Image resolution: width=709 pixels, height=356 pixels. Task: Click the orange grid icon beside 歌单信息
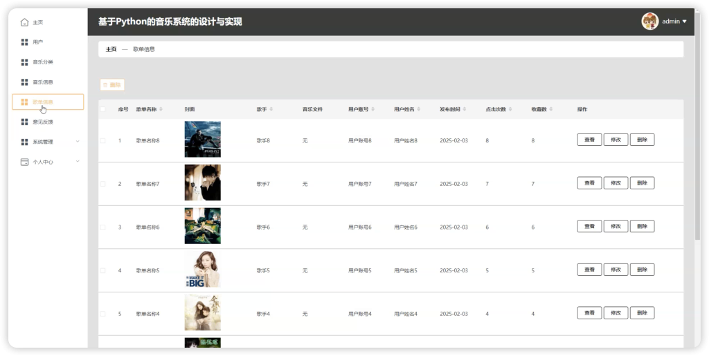[24, 102]
